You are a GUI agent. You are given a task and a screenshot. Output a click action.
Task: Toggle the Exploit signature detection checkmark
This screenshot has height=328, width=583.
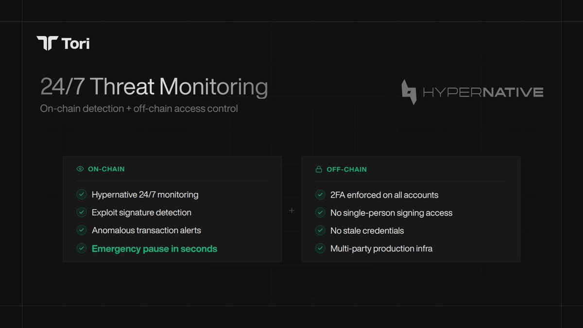[x=82, y=212]
